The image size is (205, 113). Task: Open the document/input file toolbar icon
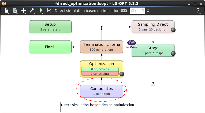(x=15, y=11)
